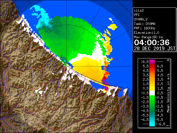
Task: Pick the cyan swatch at legend bottom
Action: pos(152,124)
